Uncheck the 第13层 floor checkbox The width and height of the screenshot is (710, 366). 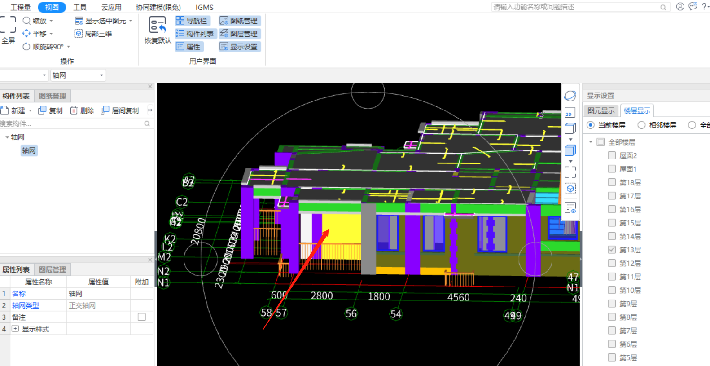(611, 250)
